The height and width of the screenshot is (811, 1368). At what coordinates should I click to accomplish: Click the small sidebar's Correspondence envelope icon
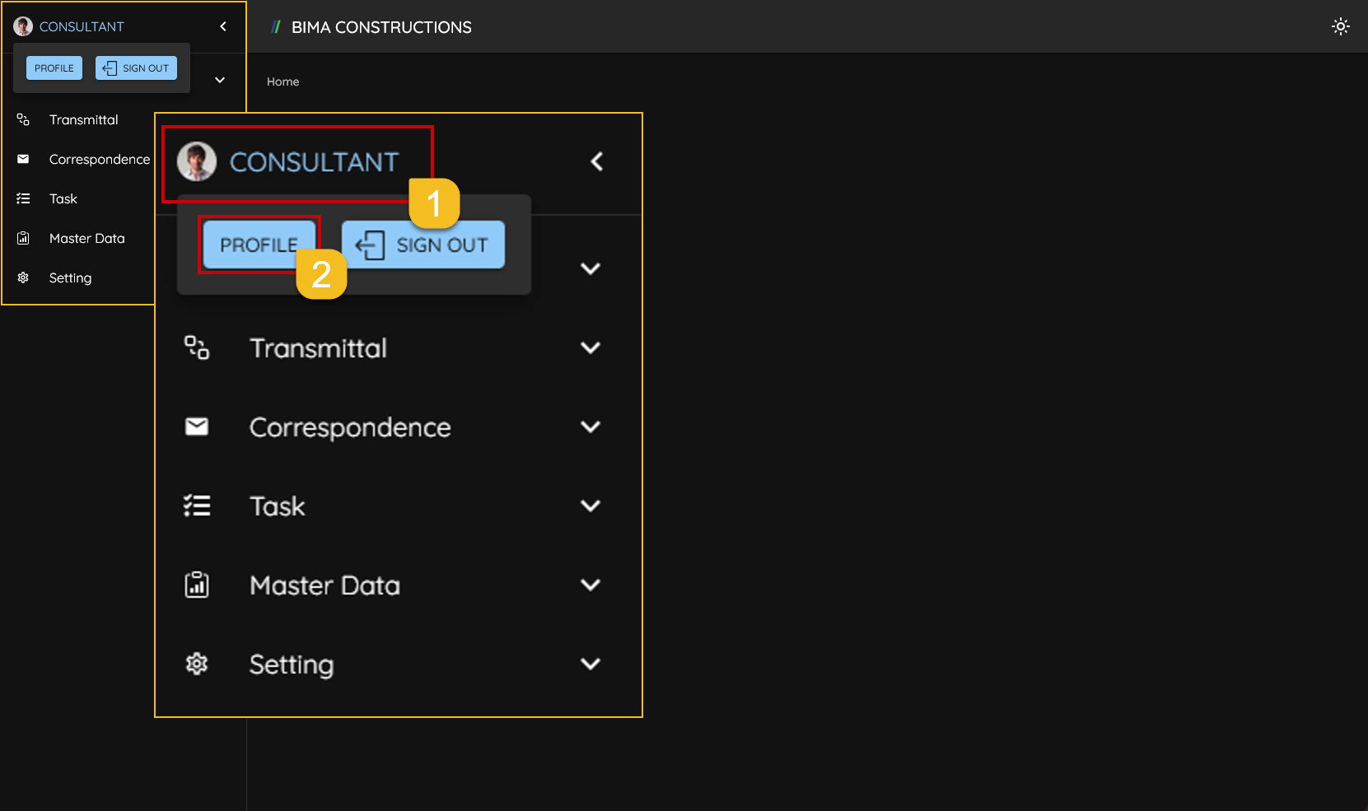point(23,159)
